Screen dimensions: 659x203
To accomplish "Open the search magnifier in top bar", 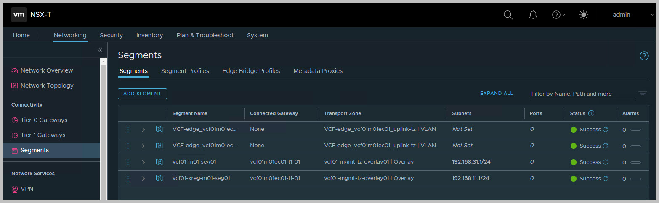I will tap(508, 15).
